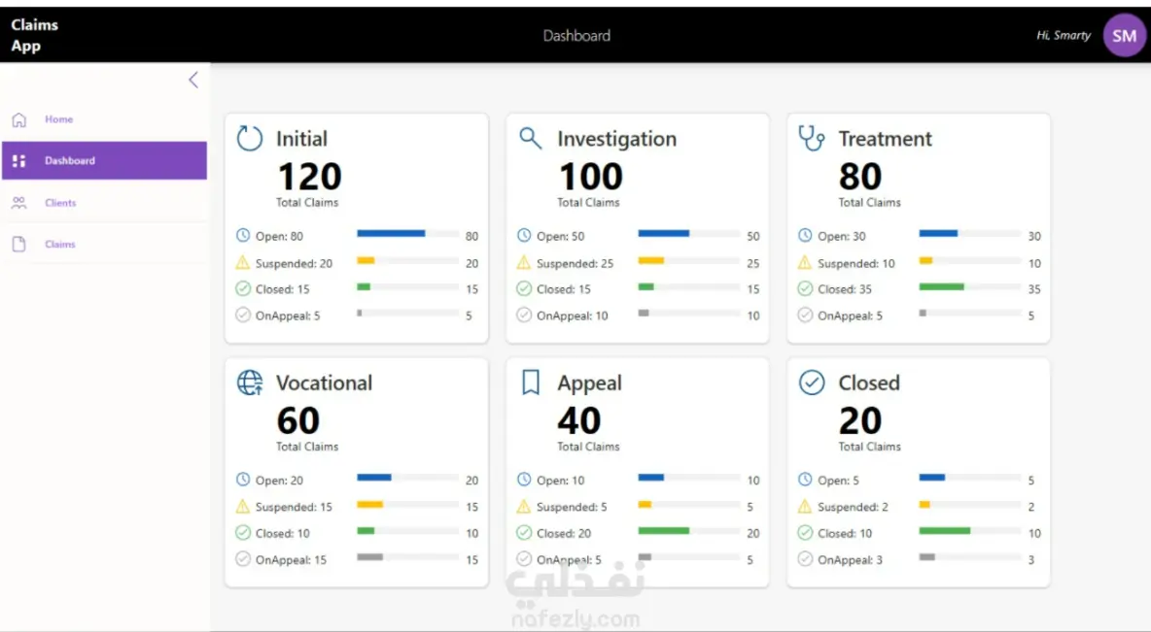Click green check icon beside 'Closed: 20'

(x=523, y=532)
